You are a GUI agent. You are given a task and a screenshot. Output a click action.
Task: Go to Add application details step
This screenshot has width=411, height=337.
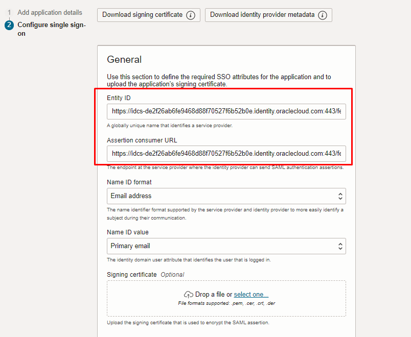(x=50, y=12)
